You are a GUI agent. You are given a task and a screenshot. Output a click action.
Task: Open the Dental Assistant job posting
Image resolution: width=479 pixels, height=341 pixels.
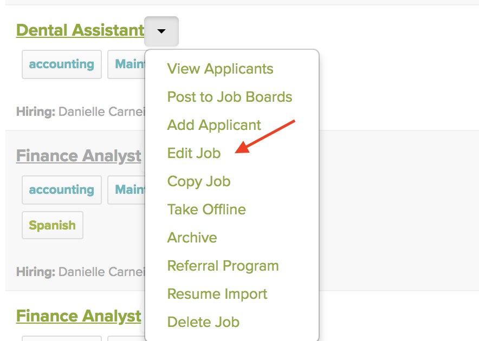click(x=79, y=30)
